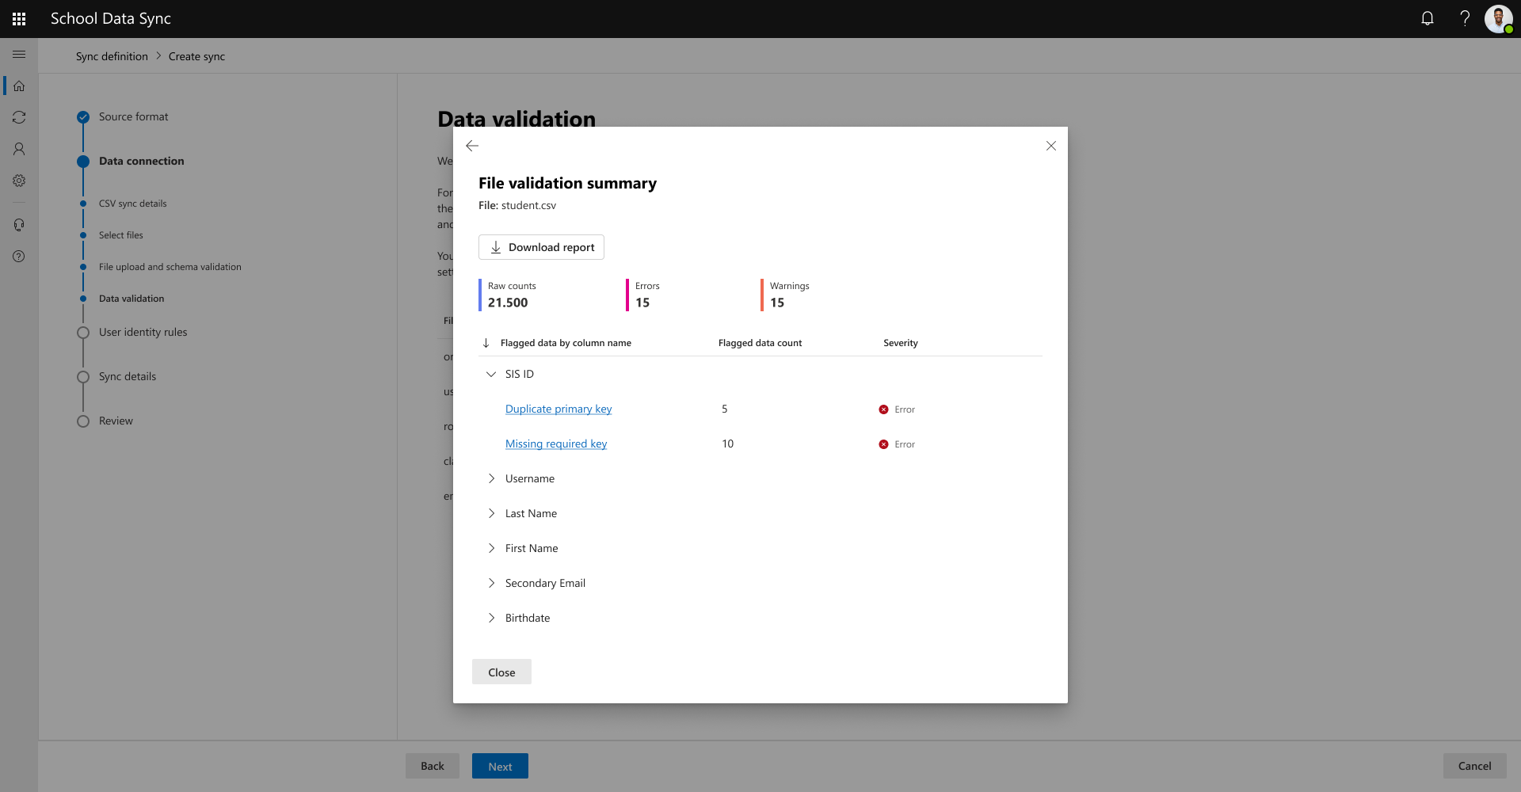This screenshot has width=1521, height=792.
Task: Click the Back button
Action: click(433, 766)
